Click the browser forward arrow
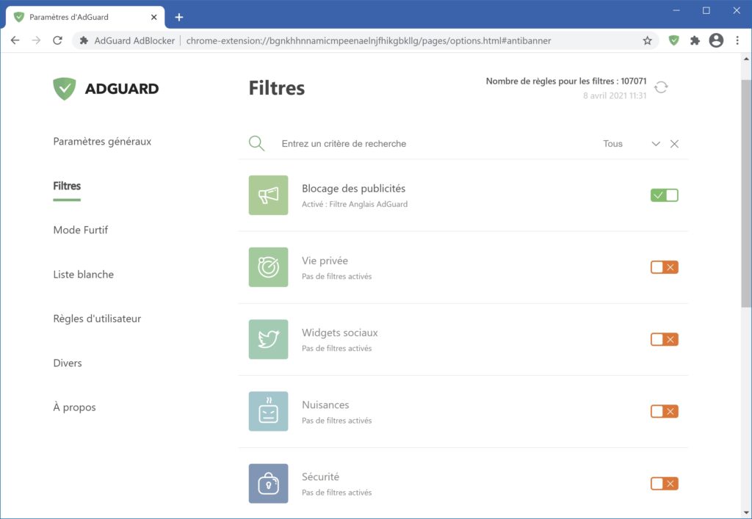 click(x=37, y=40)
